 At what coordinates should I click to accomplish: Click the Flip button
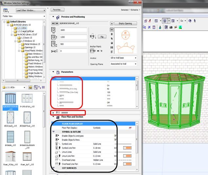coord(102,37)
